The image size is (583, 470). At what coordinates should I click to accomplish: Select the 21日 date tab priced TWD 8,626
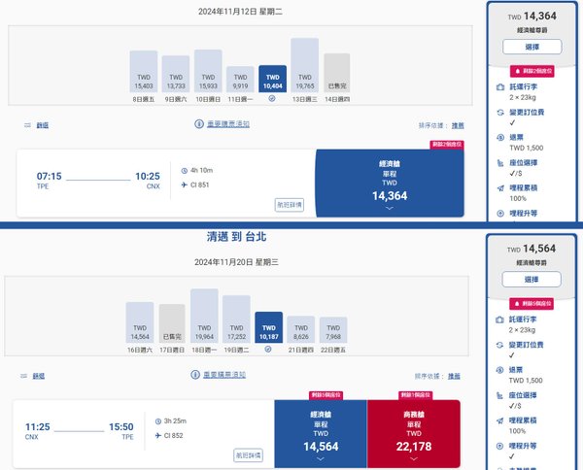click(x=301, y=329)
